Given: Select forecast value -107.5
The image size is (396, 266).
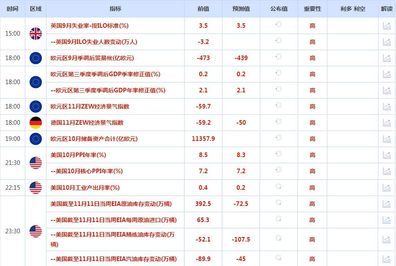Looking at the screenshot, I should click(241, 239).
